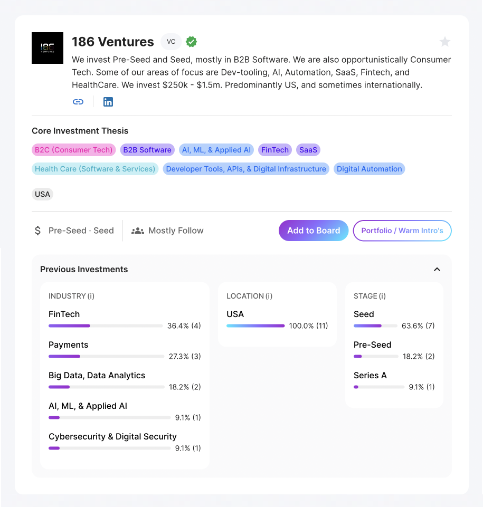The image size is (483, 507).
Task: Click the Core Investment Thesis heading
Action: [x=80, y=131]
